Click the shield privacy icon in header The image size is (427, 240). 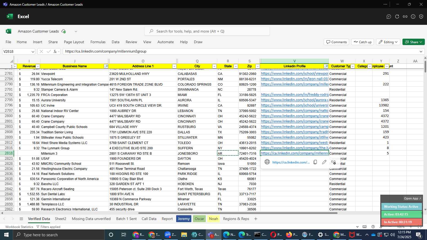click(421, 17)
